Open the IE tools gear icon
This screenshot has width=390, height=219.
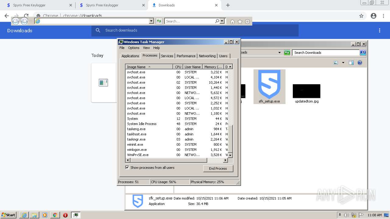tap(247, 21)
